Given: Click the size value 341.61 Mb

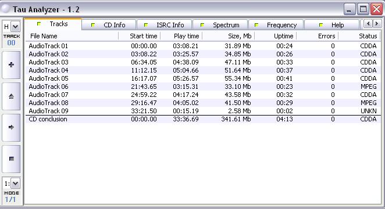Looking at the screenshot, I should point(236,119).
